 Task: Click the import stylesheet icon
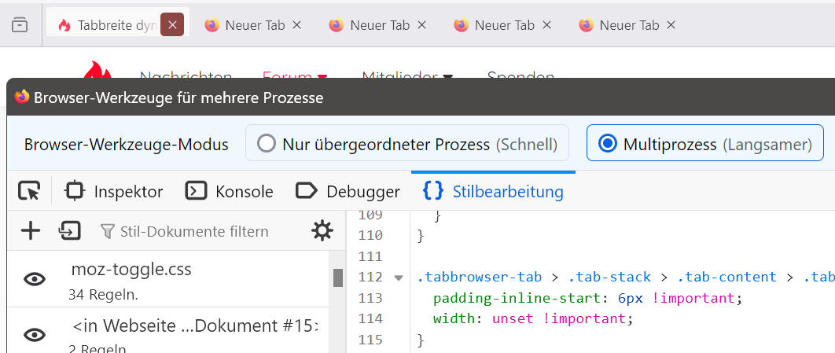(x=70, y=230)
